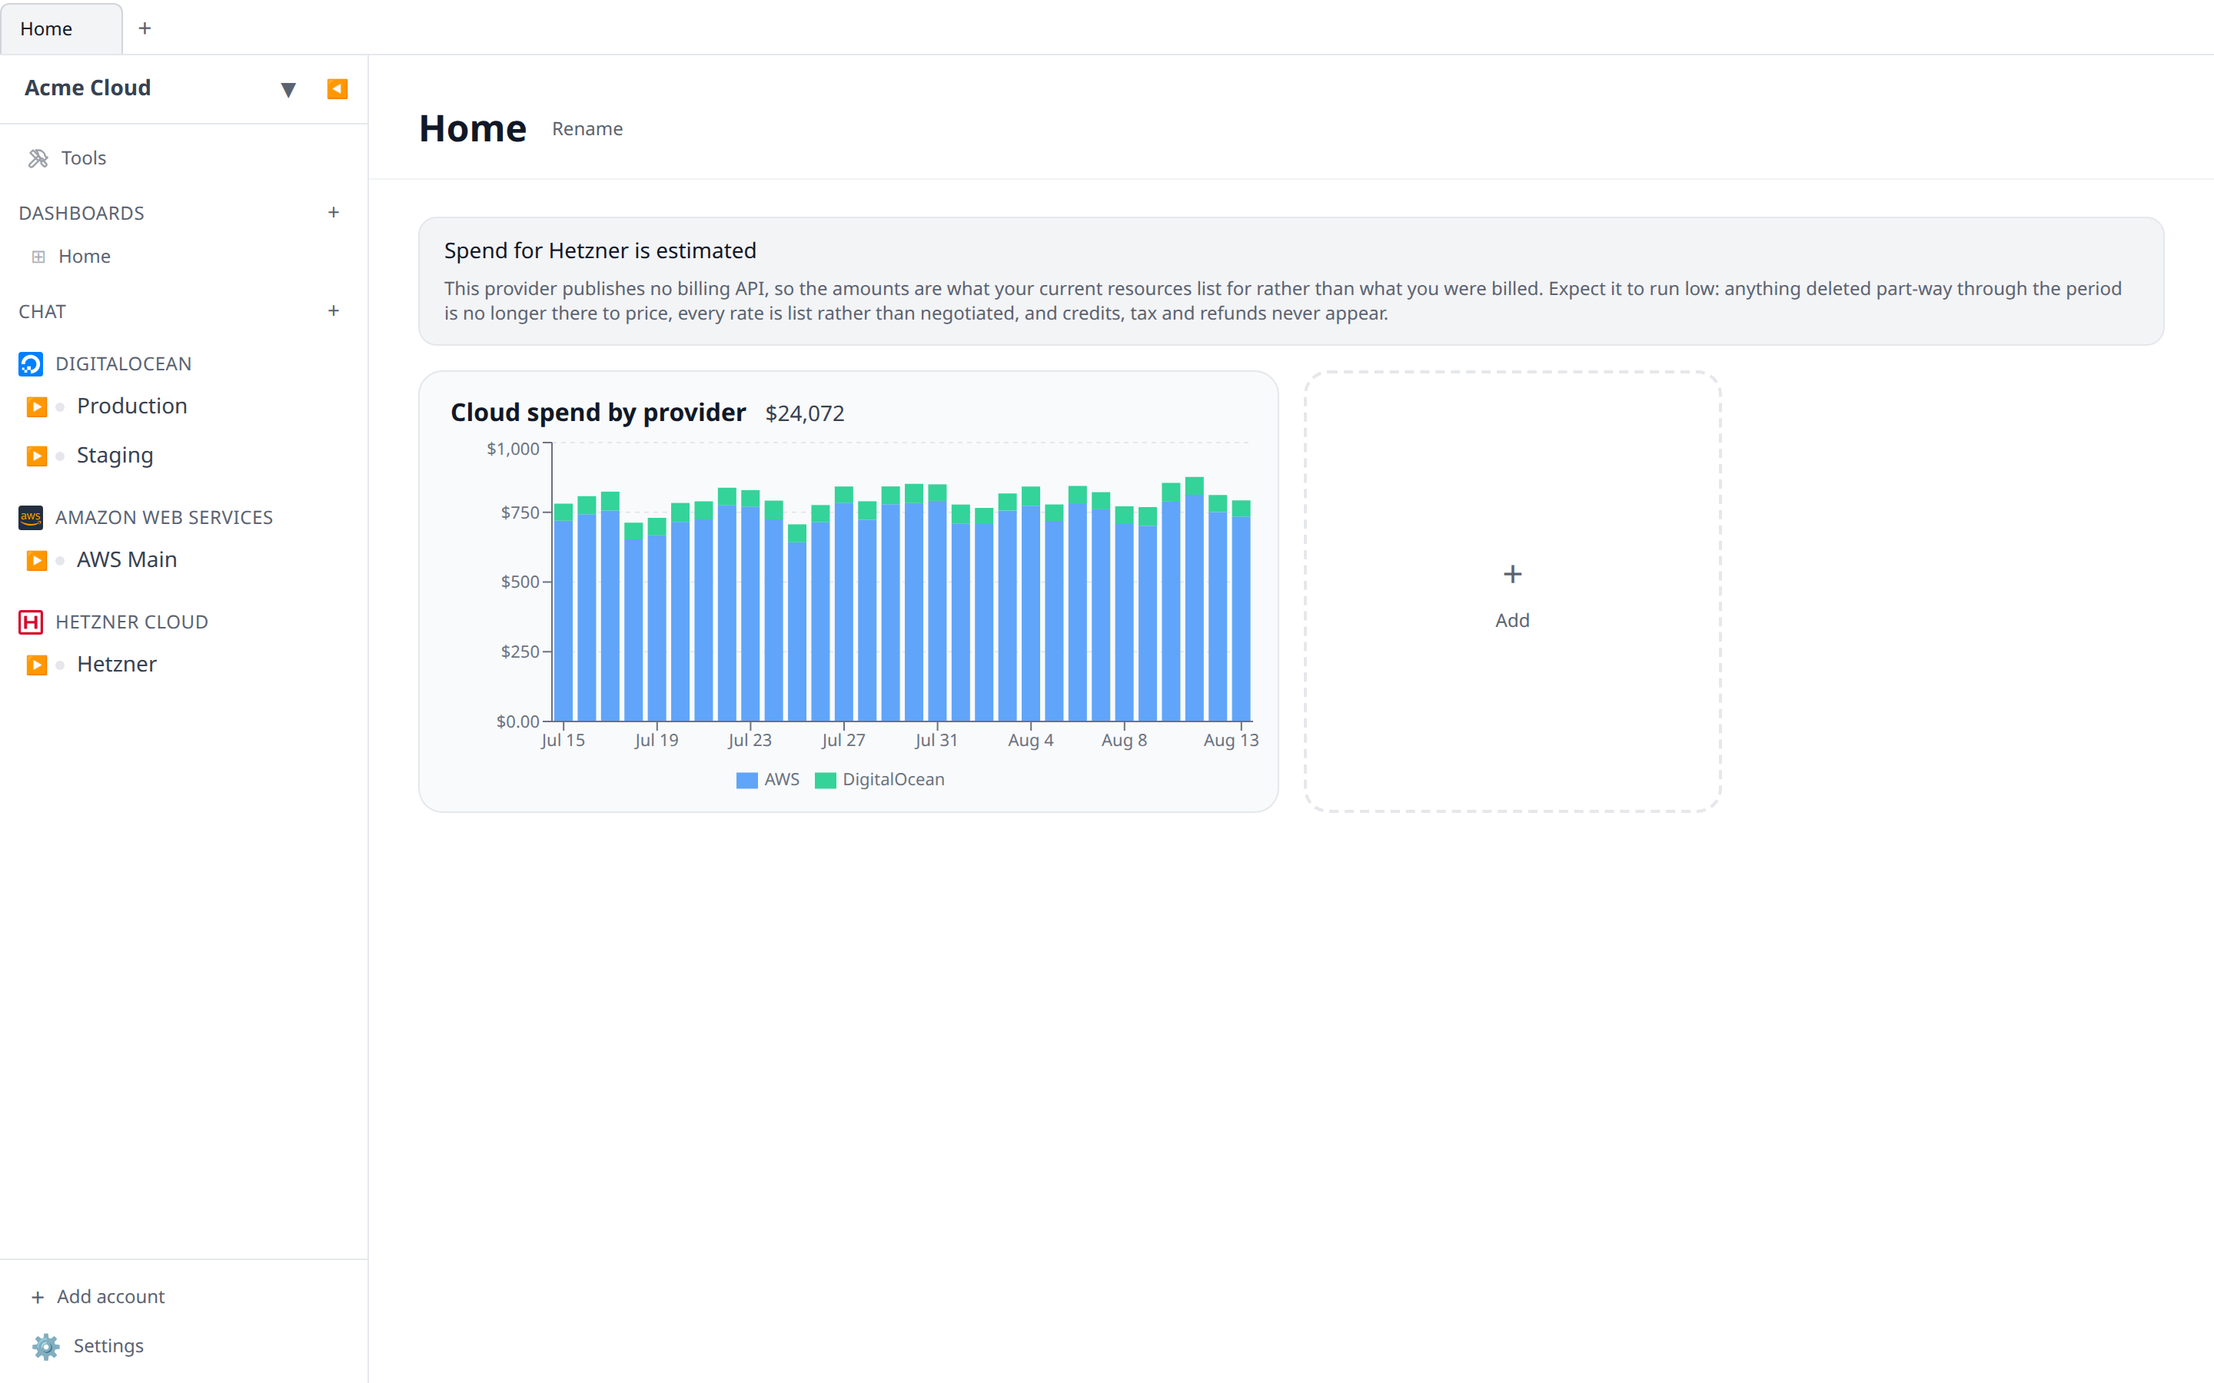Select the Production account
This screenshot has width=2214, height=1383.
(x=131, y=406)
